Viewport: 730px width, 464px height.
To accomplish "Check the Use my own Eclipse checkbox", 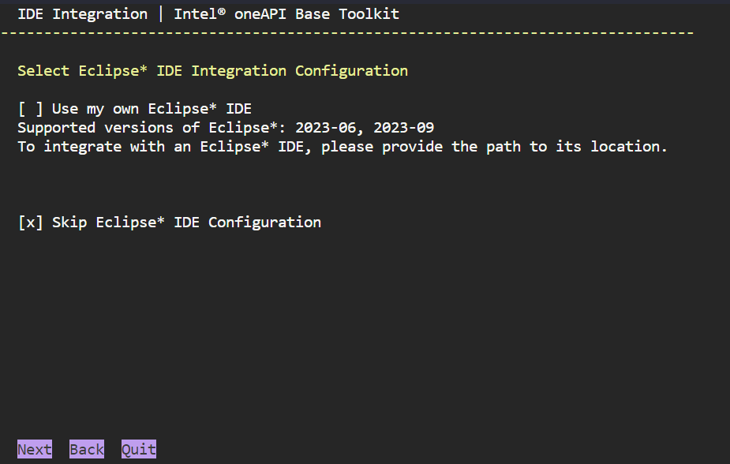I will [x=30, y=109].
